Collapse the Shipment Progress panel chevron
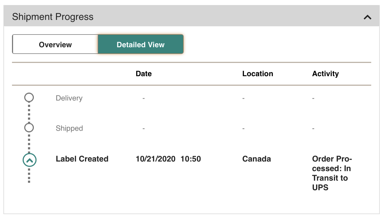The image size is (384, 221). (x=367, y=17)
